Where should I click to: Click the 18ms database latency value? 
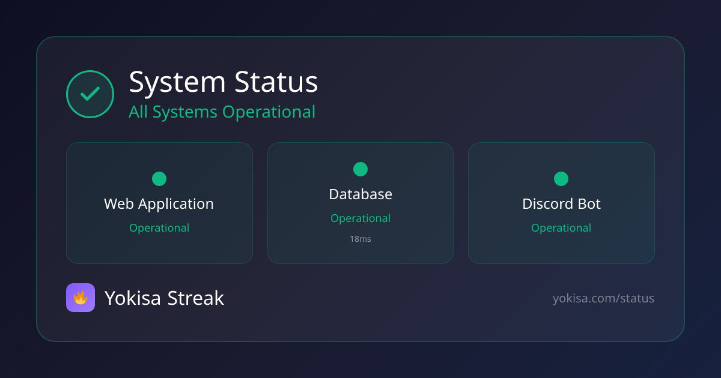click(360, 239)
